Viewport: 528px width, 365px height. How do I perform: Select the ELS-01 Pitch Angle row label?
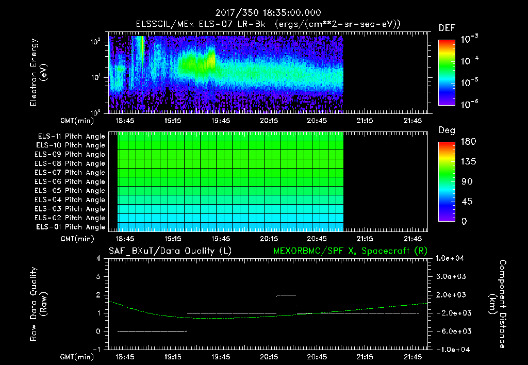pyautogui.click(x=71, y=227)
